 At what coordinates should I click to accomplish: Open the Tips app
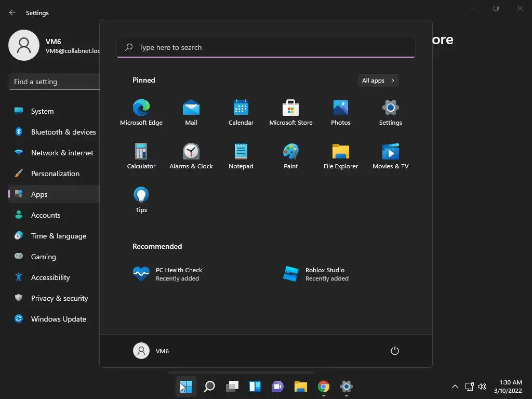(x=141, y=200)
